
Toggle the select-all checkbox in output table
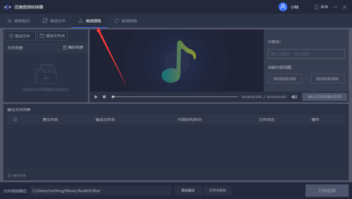coord(15,119)
